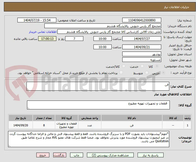Image resolution: width=196 pixels, height=162 pixels.
Task: Click the ردیف column header
Action: (187, 118)
